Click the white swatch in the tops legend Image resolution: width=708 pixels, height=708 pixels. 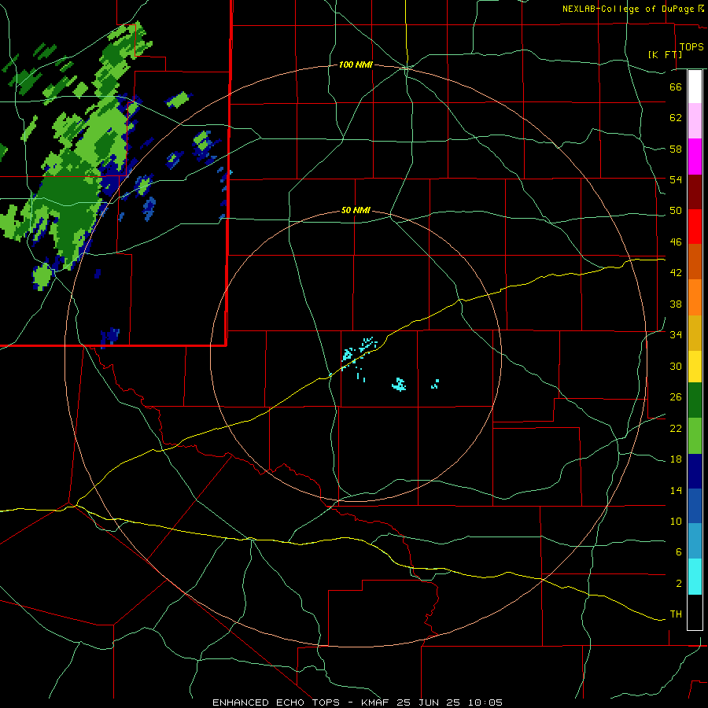tap(695, 87)
